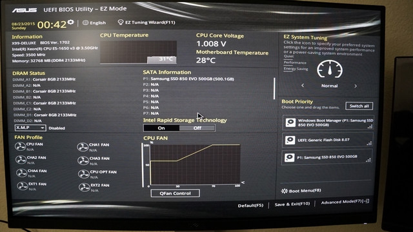Launch EZ Tuning Wizard lightbulb icon
The width and height of the screenshot is (413, 232).
[x=121, y=23]
